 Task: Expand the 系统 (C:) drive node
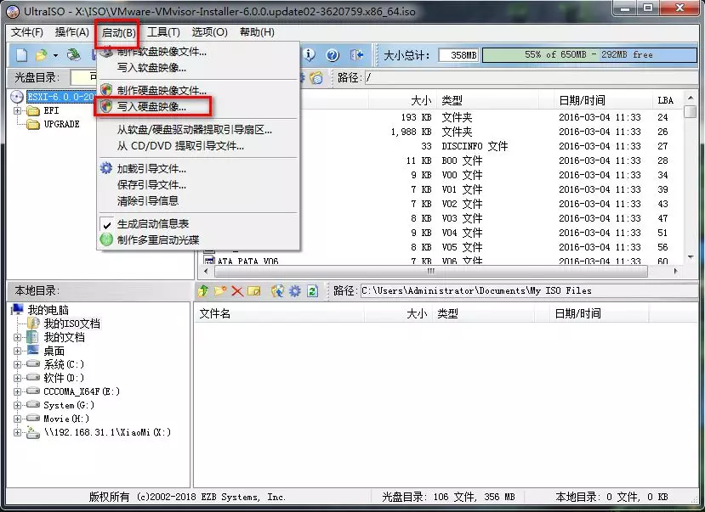(x=17, y=364)
